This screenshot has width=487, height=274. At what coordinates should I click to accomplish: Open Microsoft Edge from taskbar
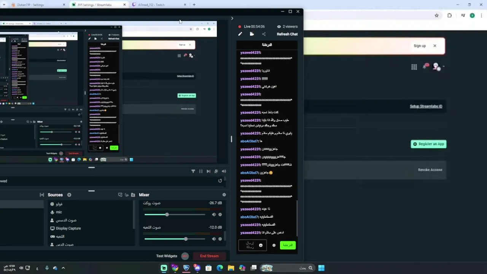click(220, 268)
